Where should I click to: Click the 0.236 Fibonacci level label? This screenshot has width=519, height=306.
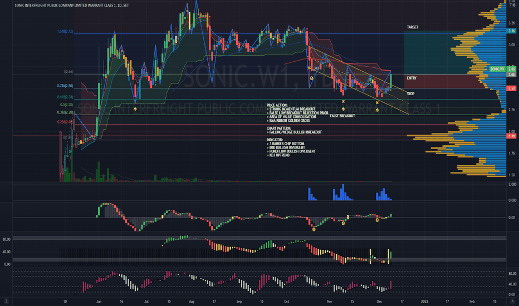click(x=65, y=122)
